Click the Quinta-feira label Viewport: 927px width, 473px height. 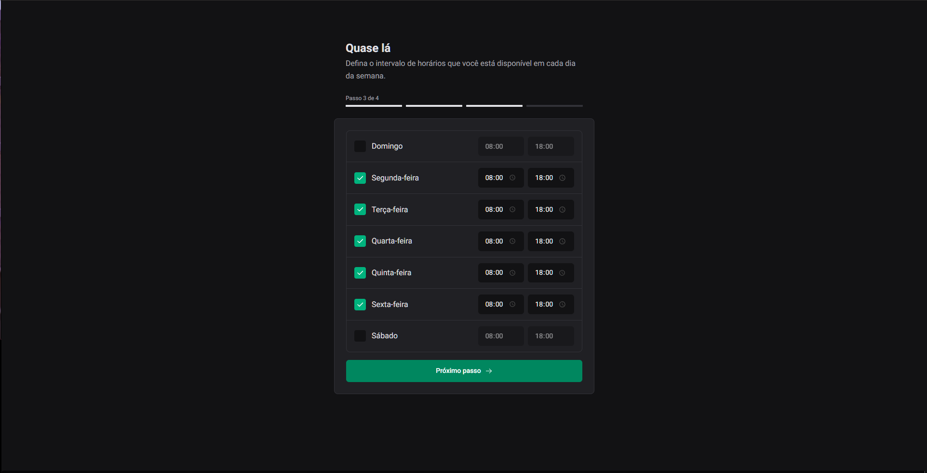391,273
